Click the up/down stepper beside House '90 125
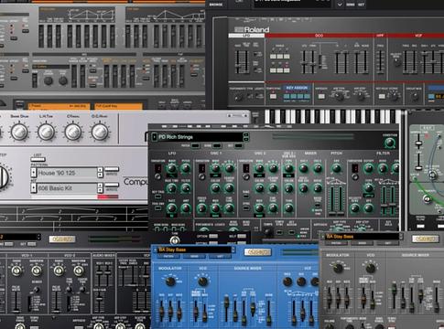 click(x=100, y=173)
